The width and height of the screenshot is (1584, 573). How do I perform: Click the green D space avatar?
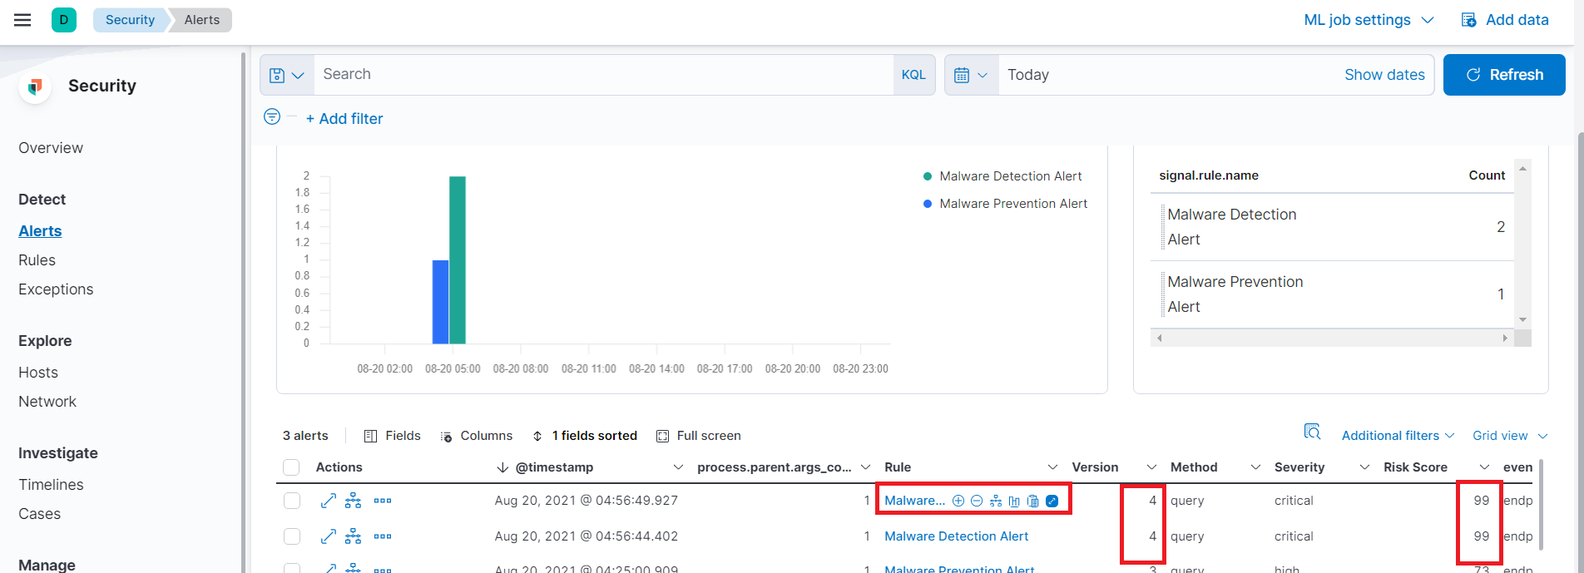(64, 20)
